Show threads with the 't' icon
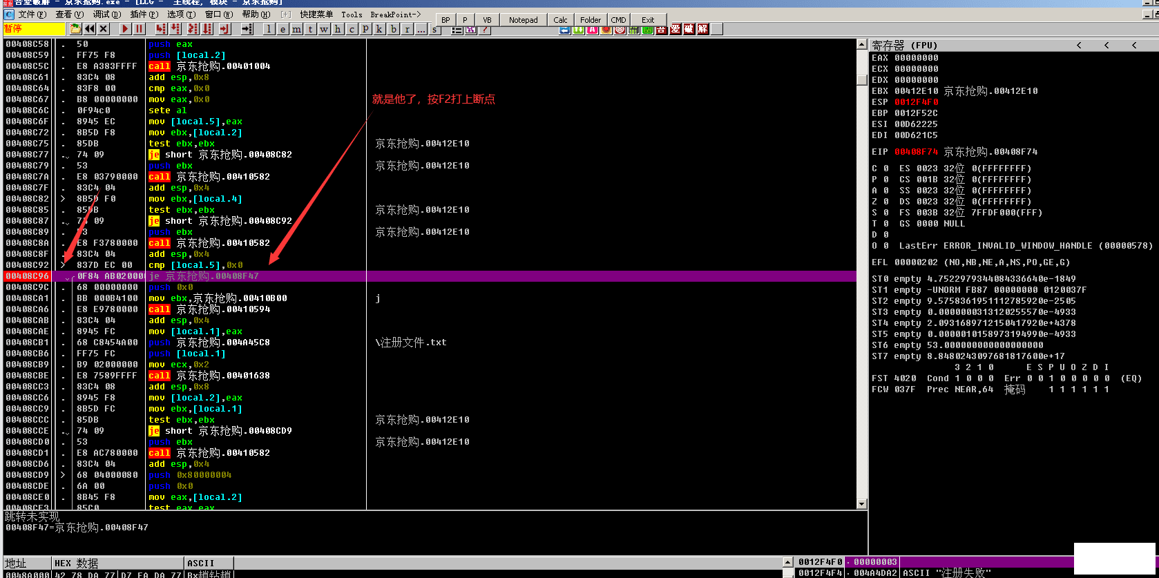The width and height of the screenshot is (1159, 578). pos(310,29)
